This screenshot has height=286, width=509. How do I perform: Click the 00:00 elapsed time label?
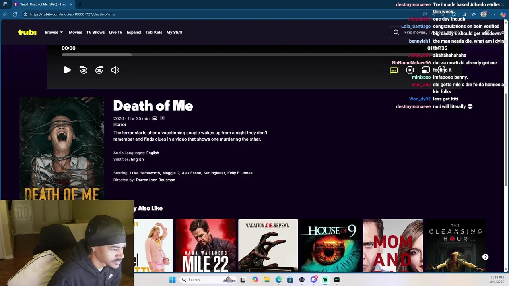coord(68,48)
